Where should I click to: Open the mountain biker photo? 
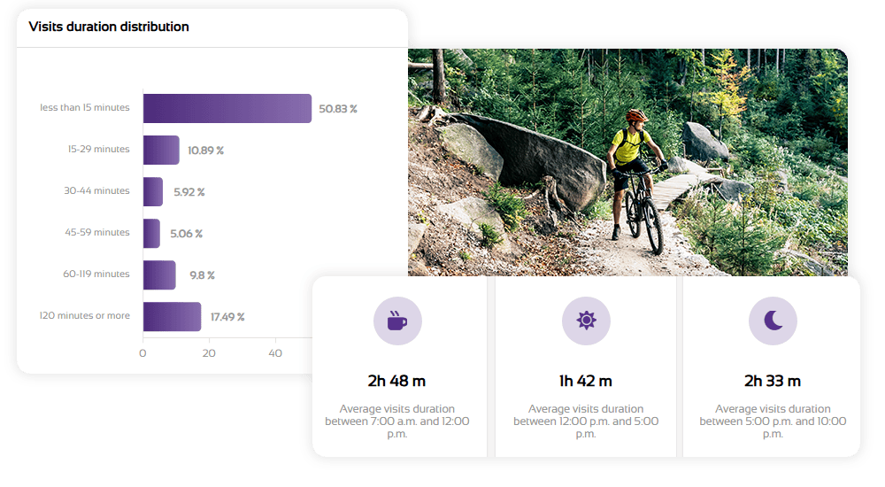pyautogui.click(x=627, y=159)
